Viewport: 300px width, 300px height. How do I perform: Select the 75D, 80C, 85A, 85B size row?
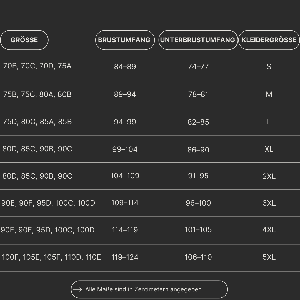[x=150, y=122]
